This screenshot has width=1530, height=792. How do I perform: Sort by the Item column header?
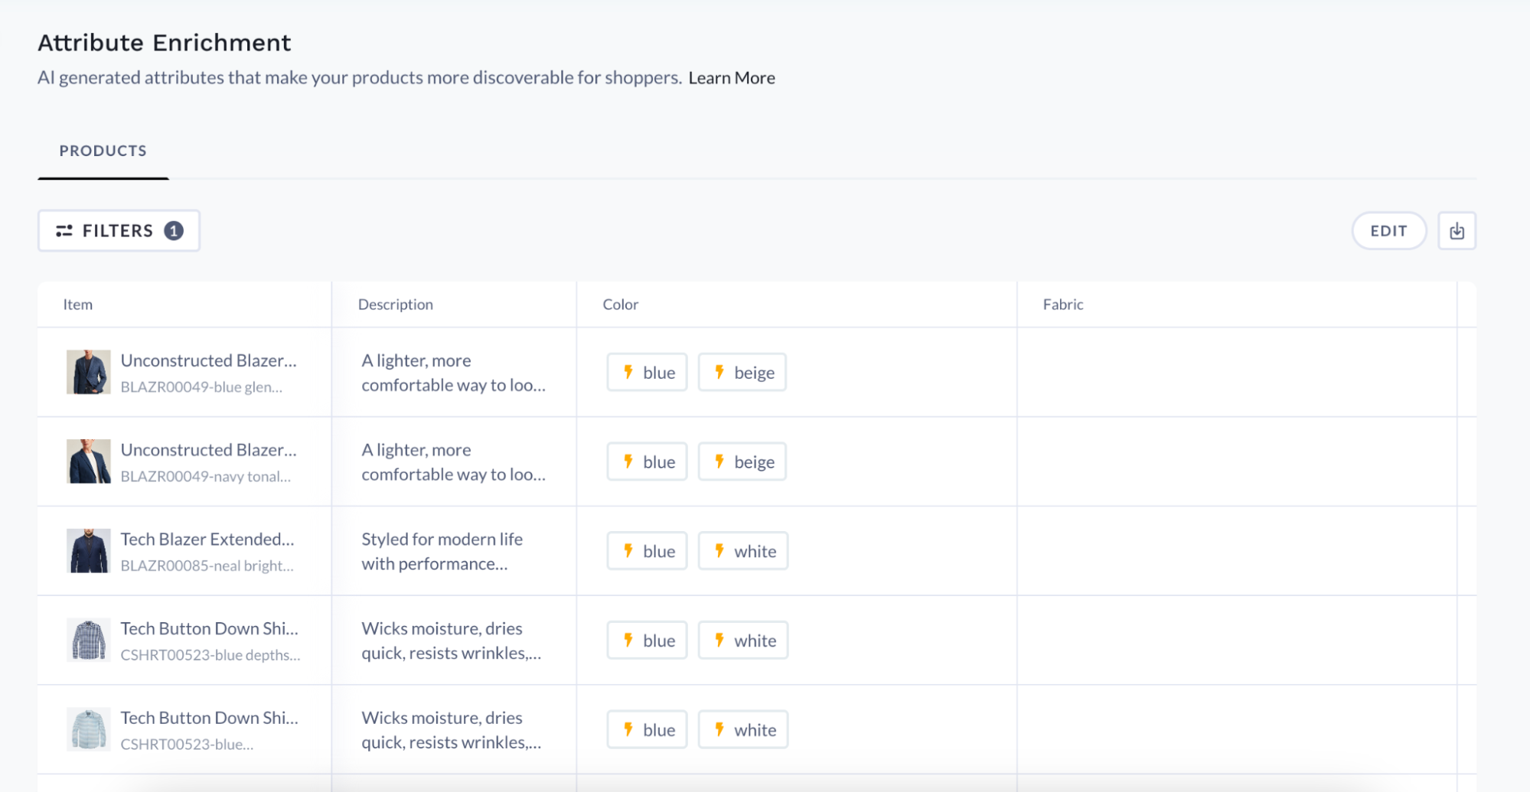click(x=77, y=304)
